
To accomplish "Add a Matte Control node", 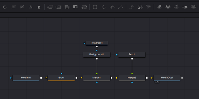I will click(67, 7).
